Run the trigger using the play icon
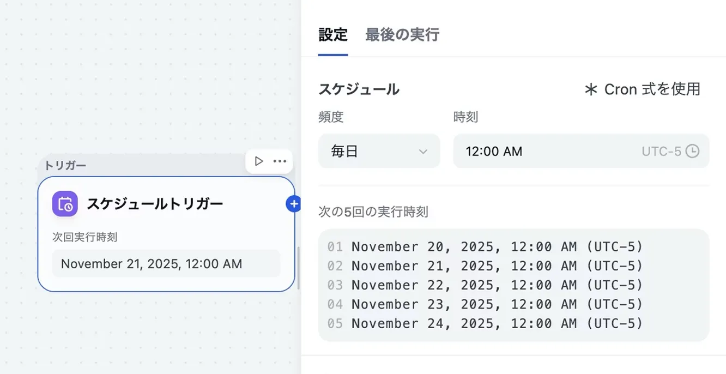The height and width of the screenshot is (374, 726). point(258,161)
